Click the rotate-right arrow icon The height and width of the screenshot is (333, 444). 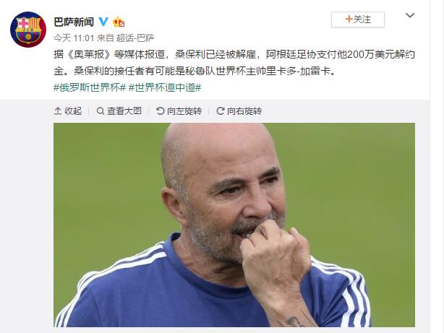[x=221, y=111]
